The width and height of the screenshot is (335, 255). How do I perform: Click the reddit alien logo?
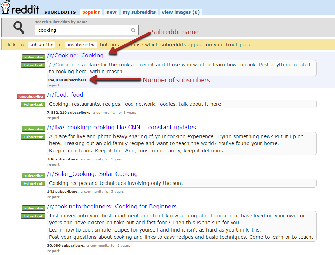tap(5, 7)
